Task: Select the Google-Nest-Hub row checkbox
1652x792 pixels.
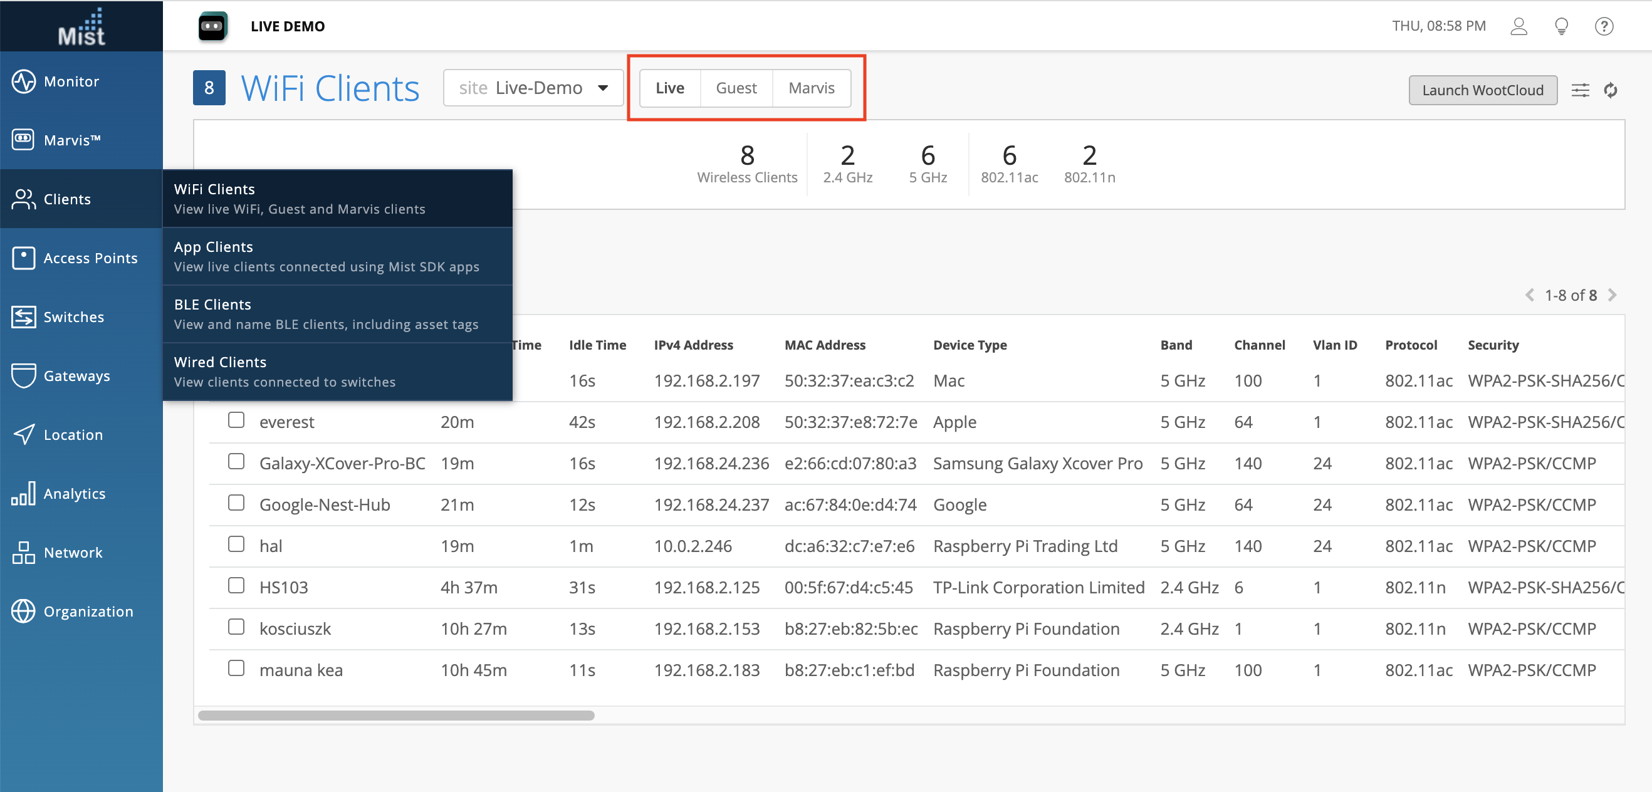Action: [x=236, y=503]
